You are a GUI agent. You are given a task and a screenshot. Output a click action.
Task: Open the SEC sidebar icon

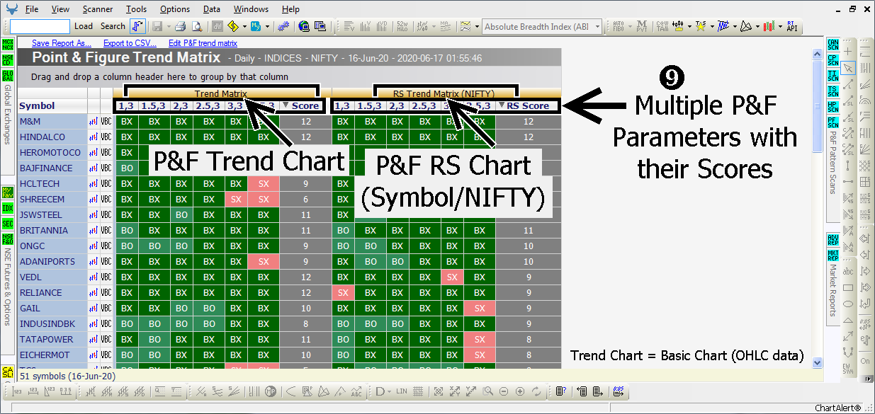[x=8, y=224]
